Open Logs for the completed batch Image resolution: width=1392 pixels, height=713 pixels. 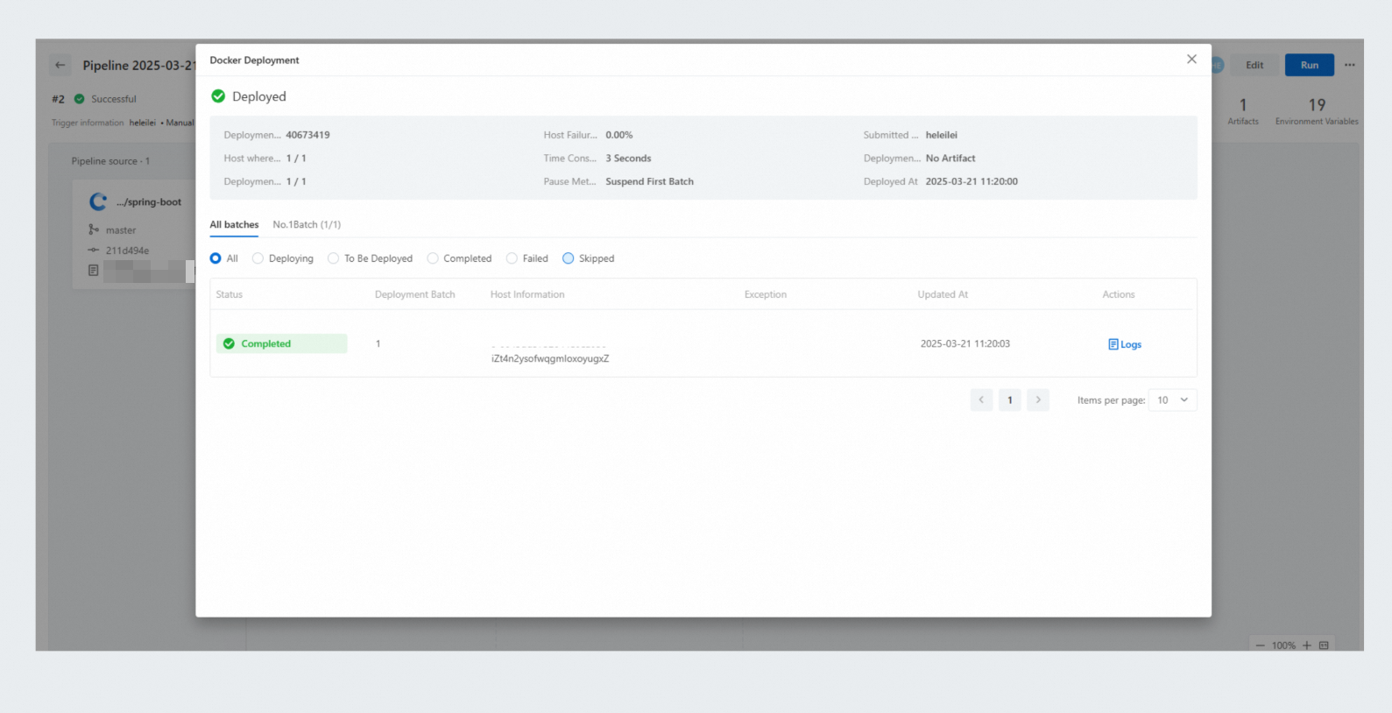1125,344
